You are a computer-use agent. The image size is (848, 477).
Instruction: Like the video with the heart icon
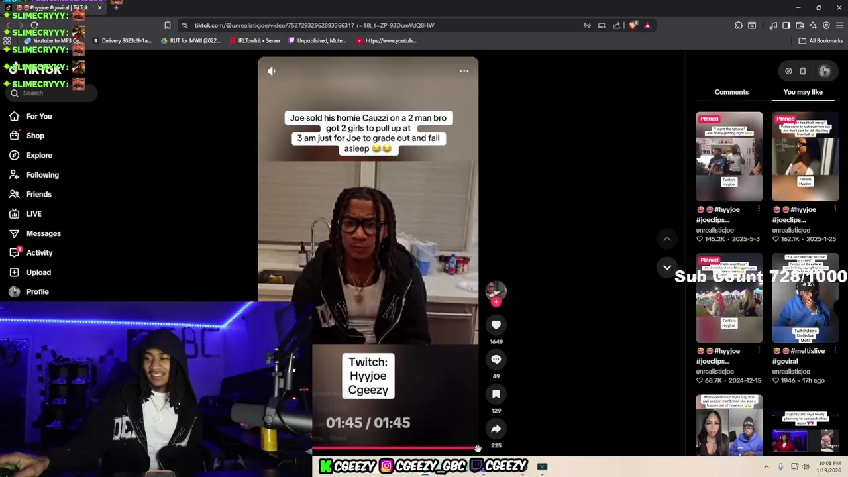point(496,325)
